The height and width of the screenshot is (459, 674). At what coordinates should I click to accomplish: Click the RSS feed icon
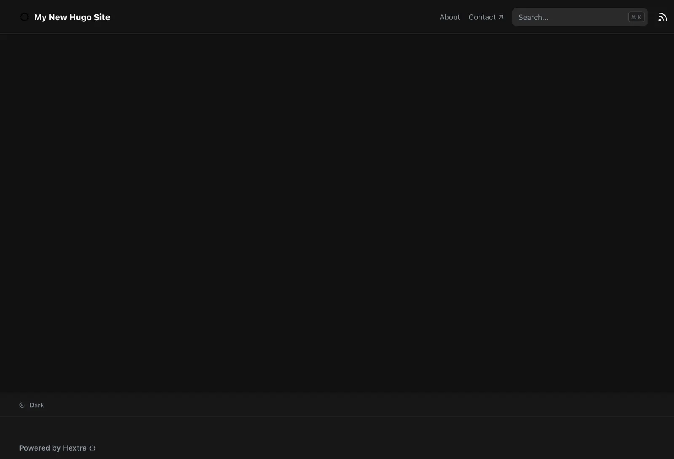(663, 17)
